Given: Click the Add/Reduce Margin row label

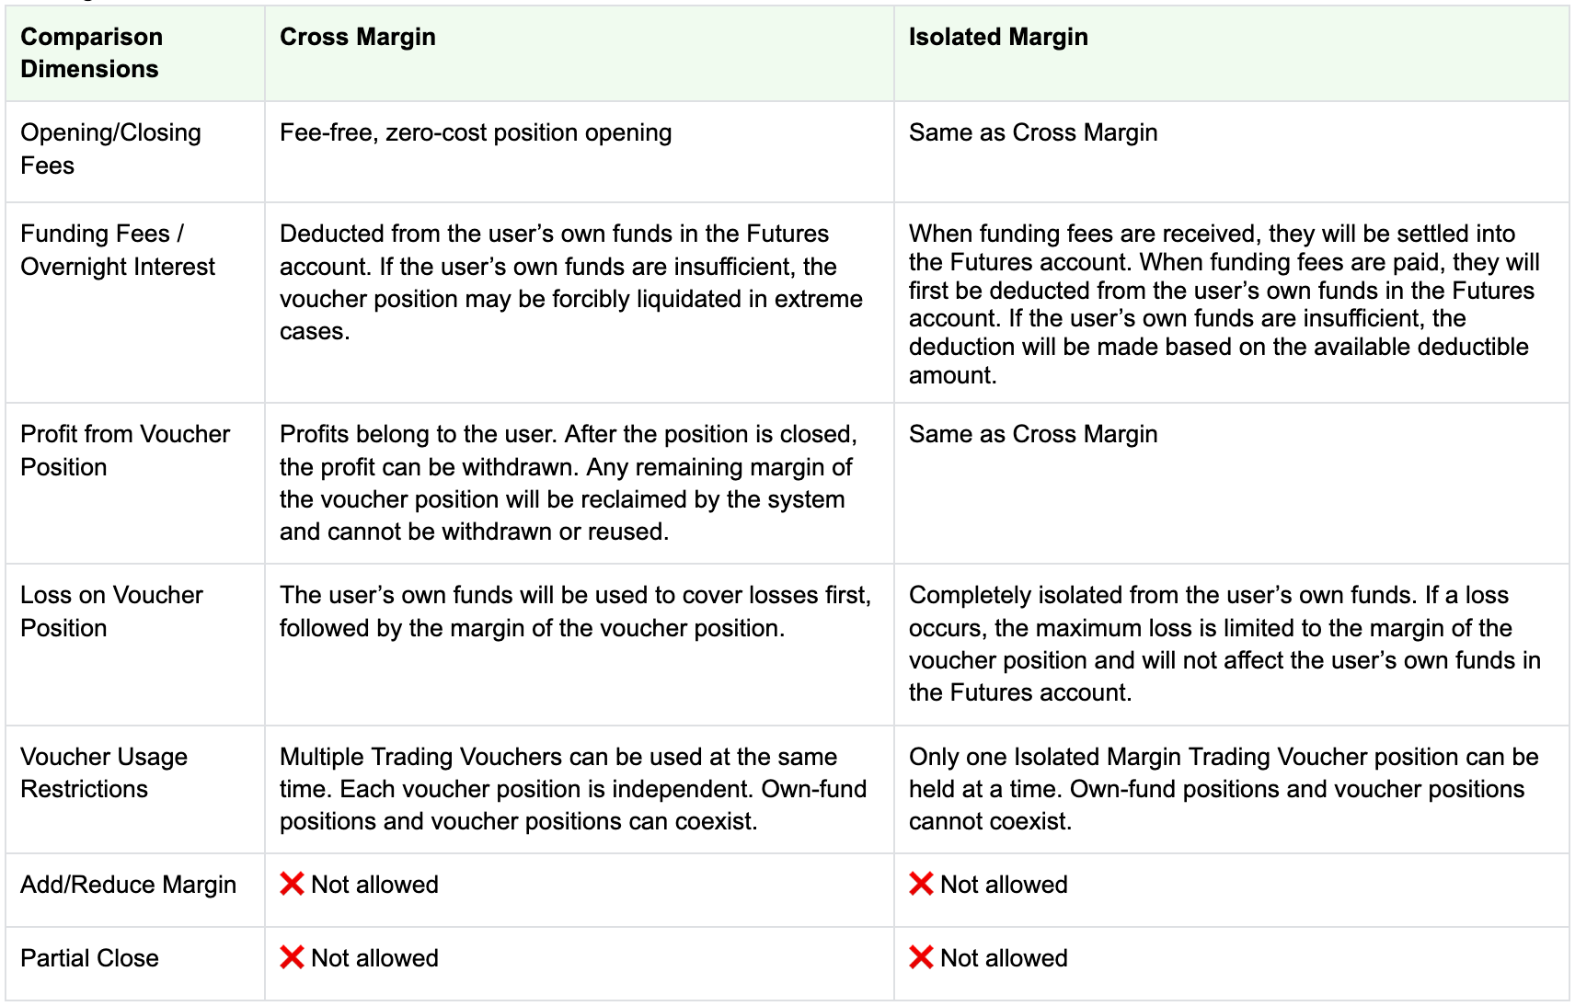Looking at the screenshot, I should (x=128, y=885).
